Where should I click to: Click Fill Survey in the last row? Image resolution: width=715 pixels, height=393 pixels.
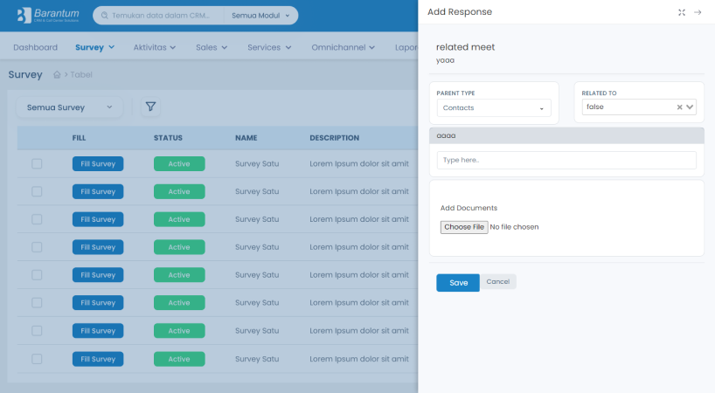(x=98, y=359)
